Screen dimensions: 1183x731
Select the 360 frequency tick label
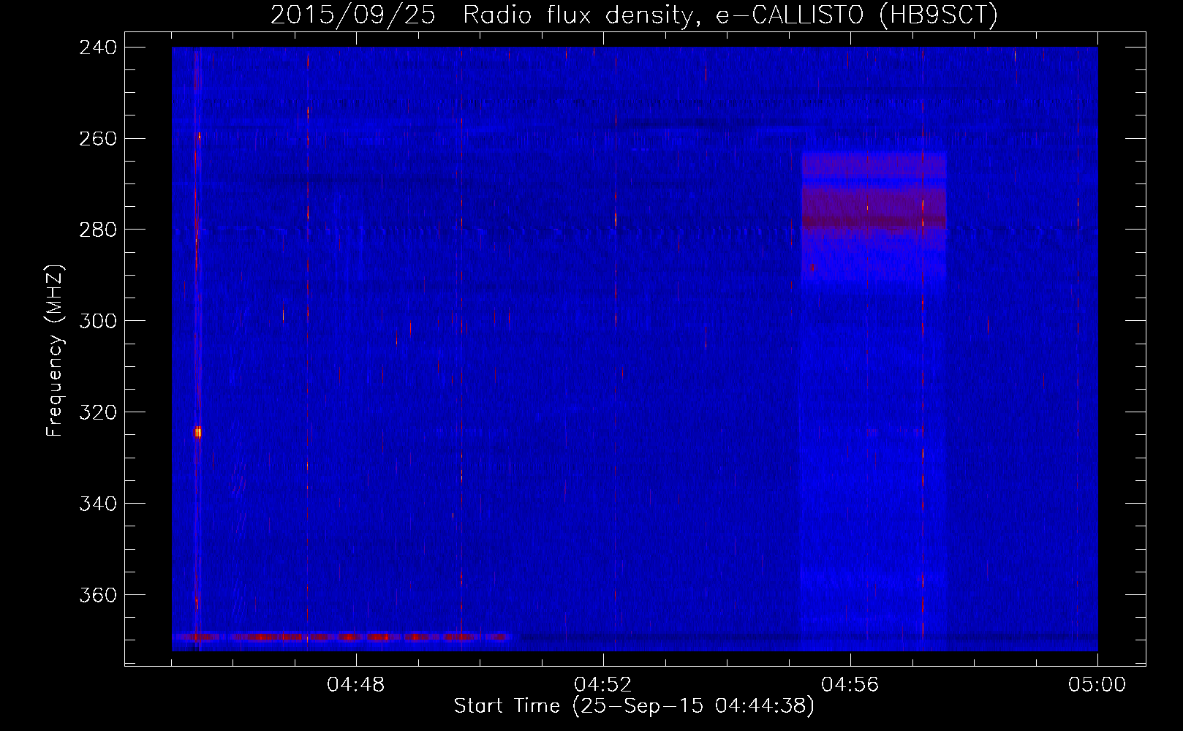98,596
